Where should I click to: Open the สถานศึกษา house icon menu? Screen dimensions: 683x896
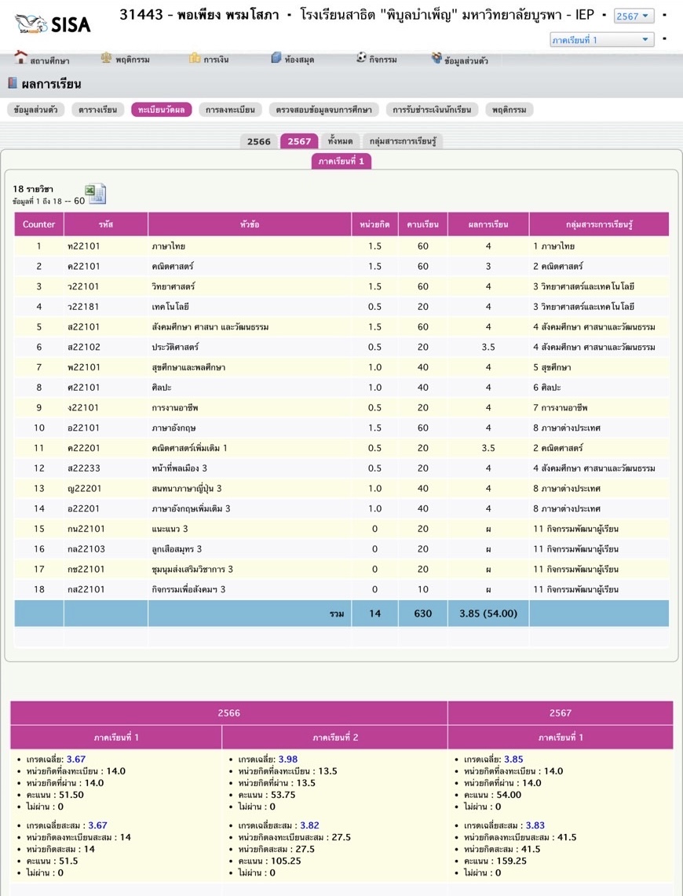(20, 57)
